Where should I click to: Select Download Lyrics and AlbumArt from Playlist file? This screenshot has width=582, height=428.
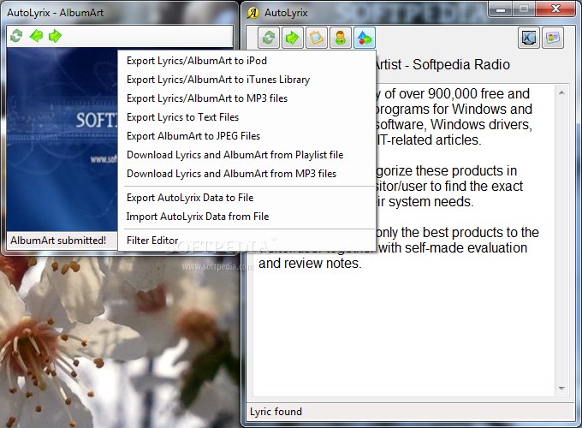(x=246, y=155)
